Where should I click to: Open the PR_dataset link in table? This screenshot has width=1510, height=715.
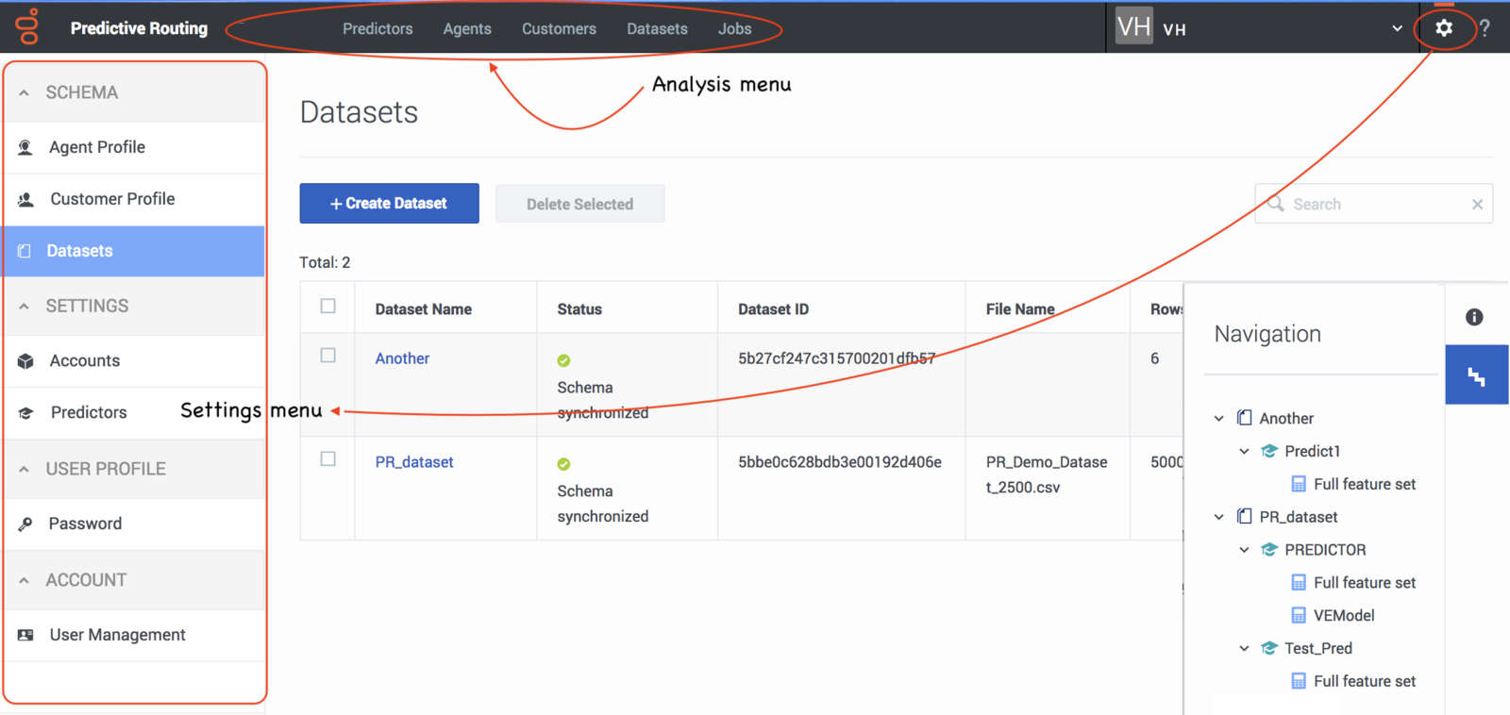click(x=414, y=462)
